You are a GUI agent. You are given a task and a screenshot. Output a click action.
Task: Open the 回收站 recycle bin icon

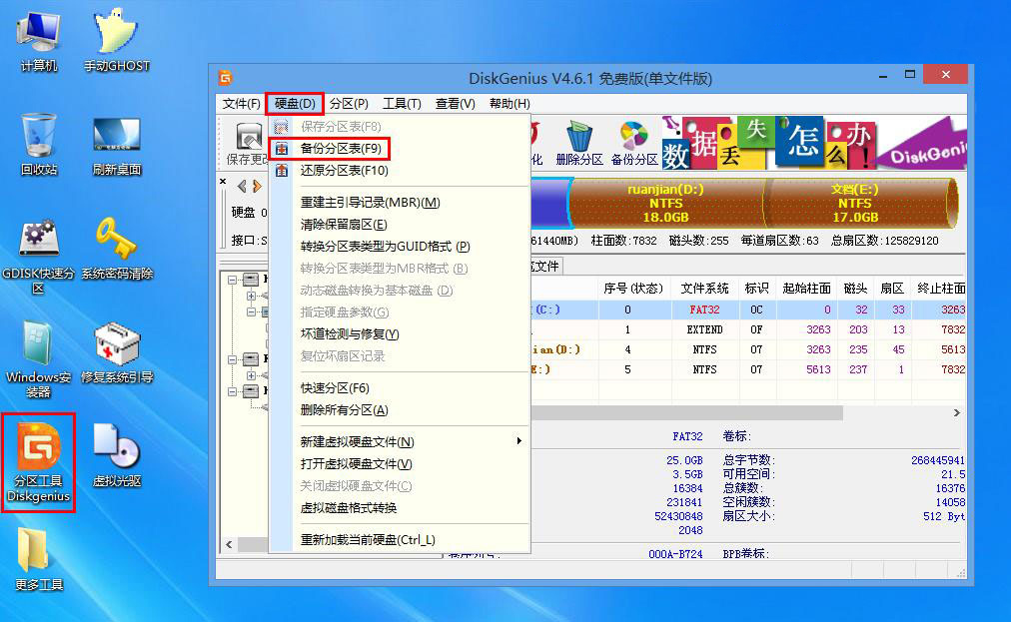pyautogui.click(x=39, y=145)
